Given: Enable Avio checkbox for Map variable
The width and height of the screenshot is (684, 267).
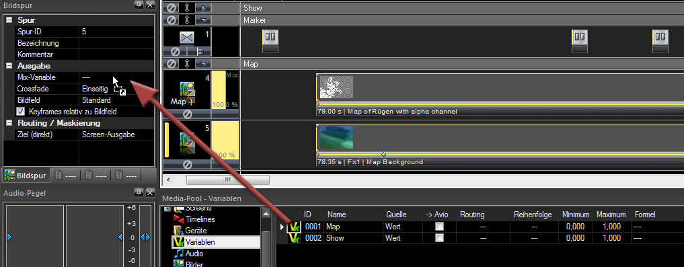Looking at the screenshot, I should click(x=440, y=227).
